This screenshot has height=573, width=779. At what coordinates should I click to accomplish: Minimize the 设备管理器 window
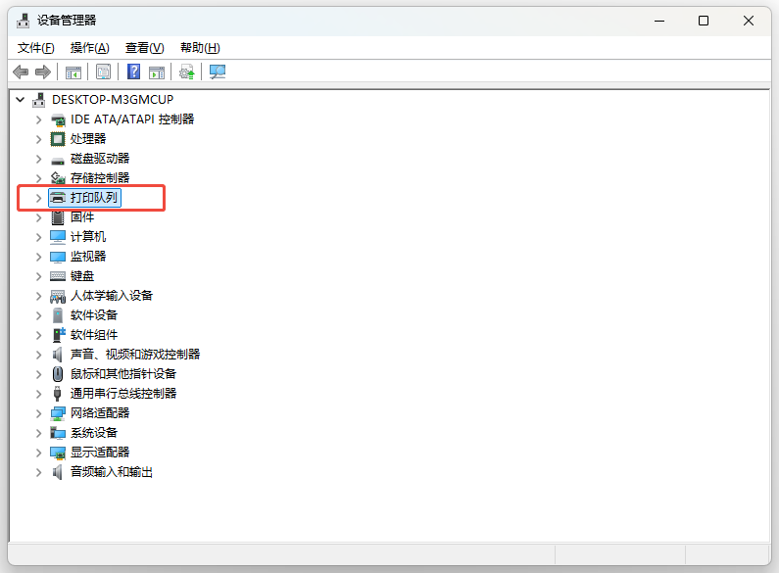[659, 21]
